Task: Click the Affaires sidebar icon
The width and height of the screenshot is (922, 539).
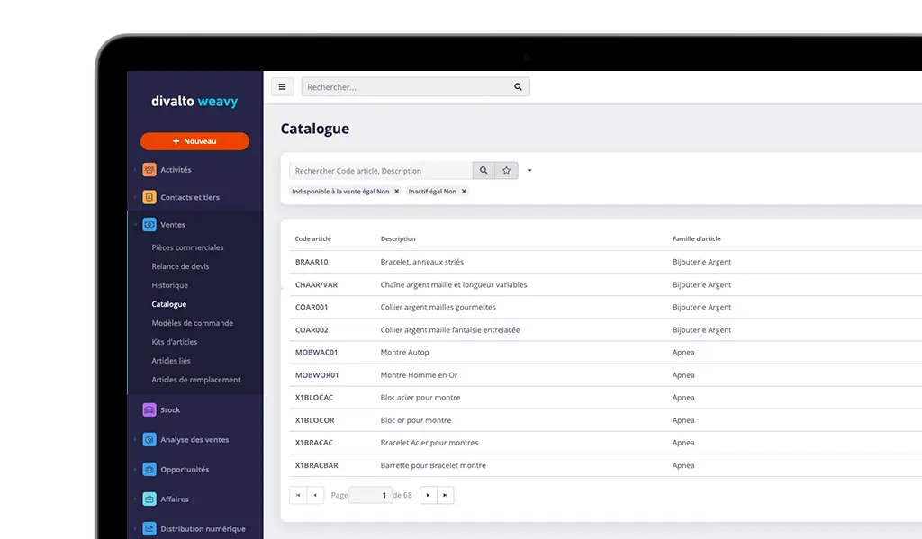Action: [x=149, y=499]
